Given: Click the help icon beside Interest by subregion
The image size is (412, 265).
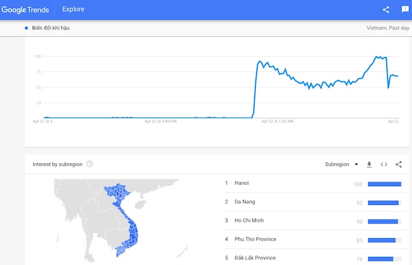Looking at the screenshot, I should [90, 164].
